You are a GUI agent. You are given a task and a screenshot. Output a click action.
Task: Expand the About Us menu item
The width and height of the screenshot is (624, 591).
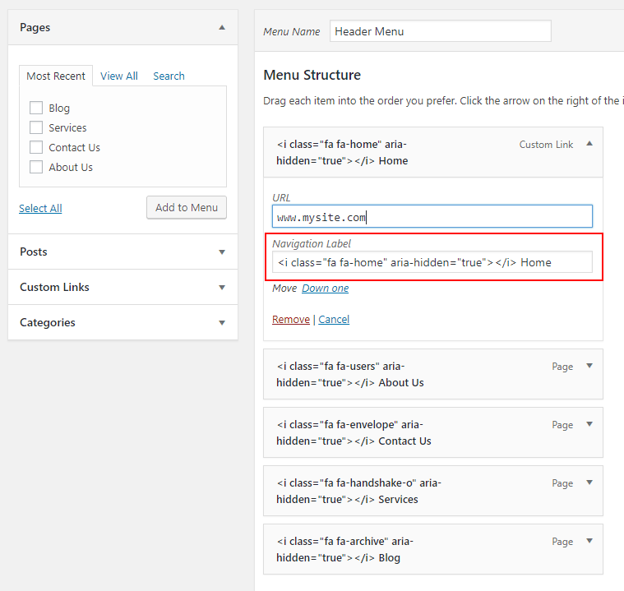589,367
